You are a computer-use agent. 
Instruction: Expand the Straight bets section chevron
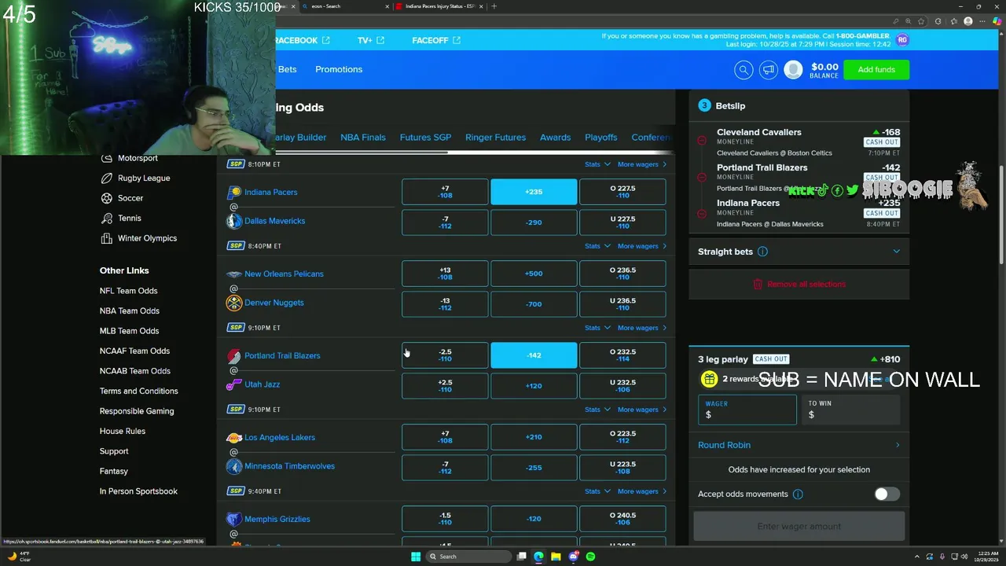[x=896, y=252]
